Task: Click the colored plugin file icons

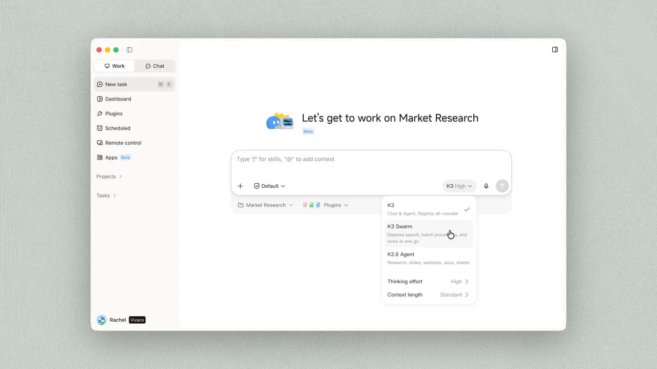Action: click(312, 205)
